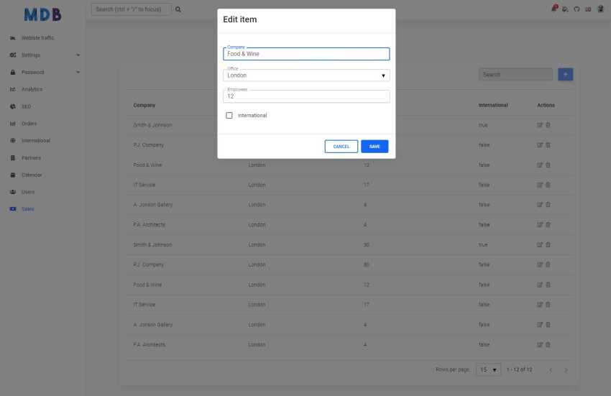Screen dimensions: 611x396
Task: Open the user avatar icon
Action: (x=600, y=9)
